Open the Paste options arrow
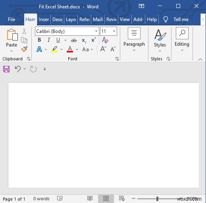Image resolution: width=206 pixels, height=203 pixels. tap(12, 51)
